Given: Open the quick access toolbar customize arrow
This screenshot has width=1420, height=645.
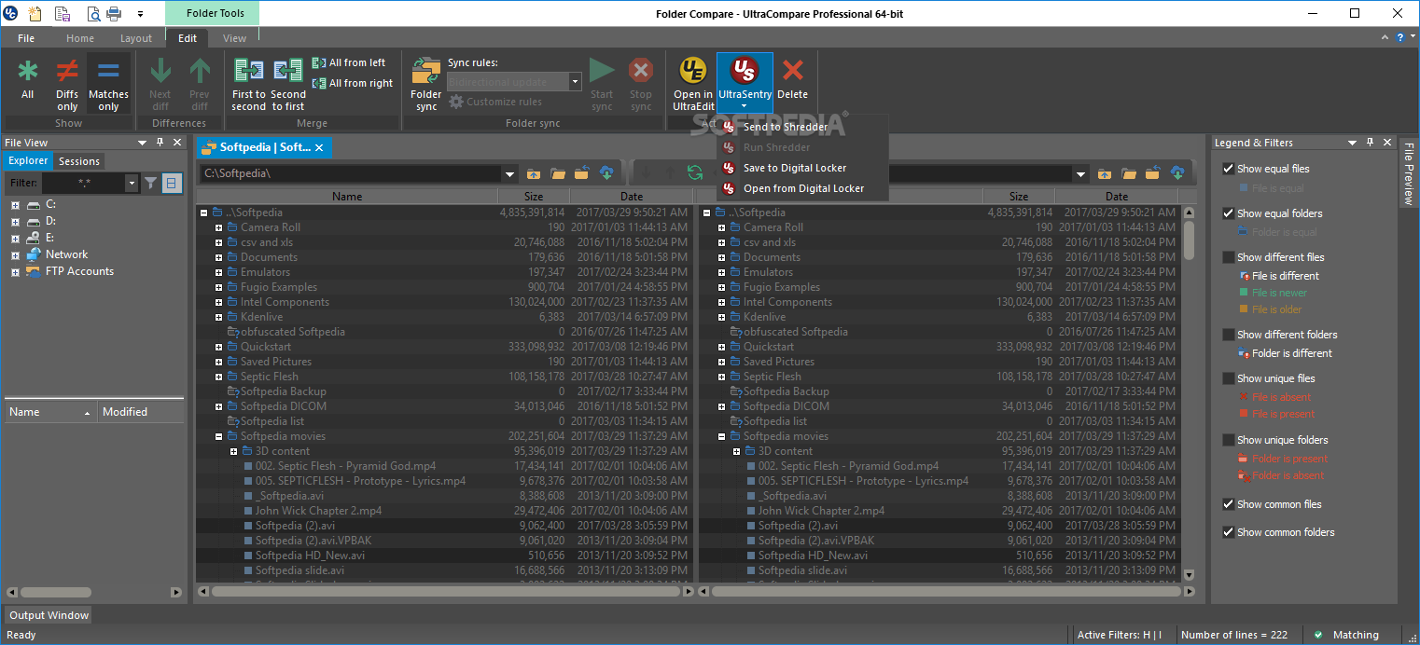Looking at the screenshot, I should pyautogui.click(x=140, y=14).
